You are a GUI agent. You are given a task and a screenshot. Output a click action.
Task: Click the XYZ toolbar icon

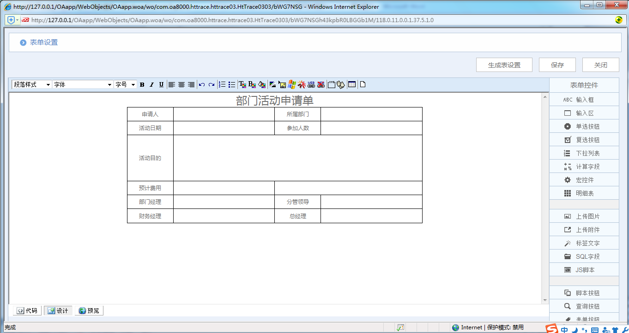click(x=331, y=84)
